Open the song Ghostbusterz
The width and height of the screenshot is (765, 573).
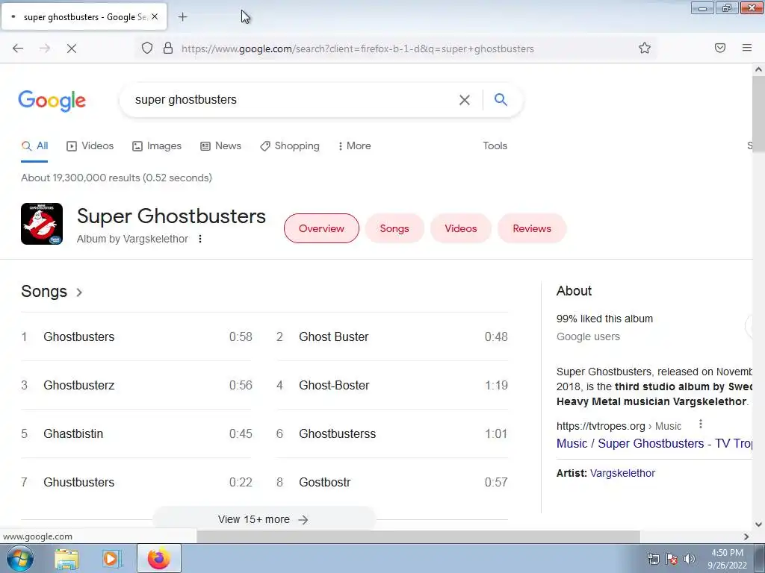[x=137, y=386]
